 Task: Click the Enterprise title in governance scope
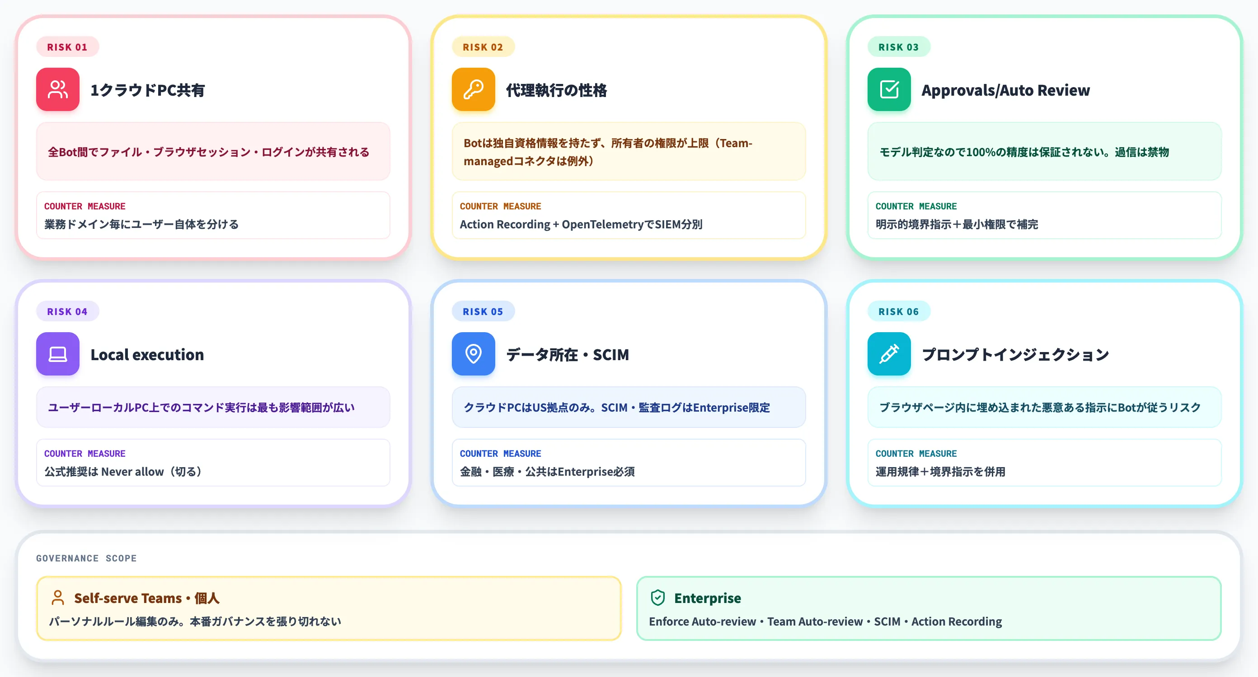[707, 598]
